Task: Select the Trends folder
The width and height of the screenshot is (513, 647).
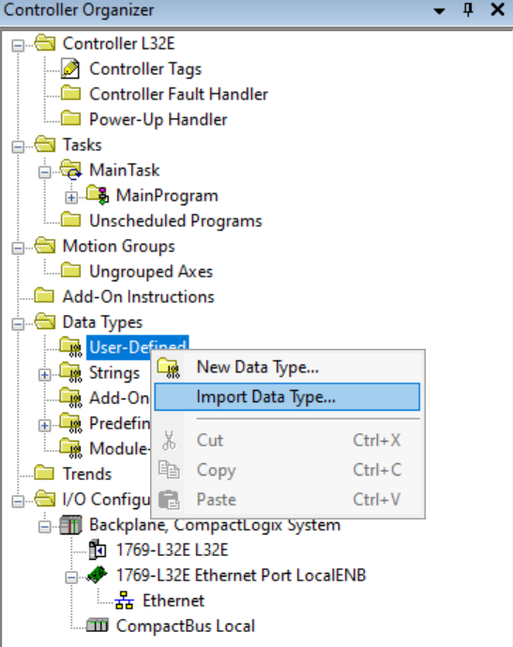Action: click(x=87, y=474)
